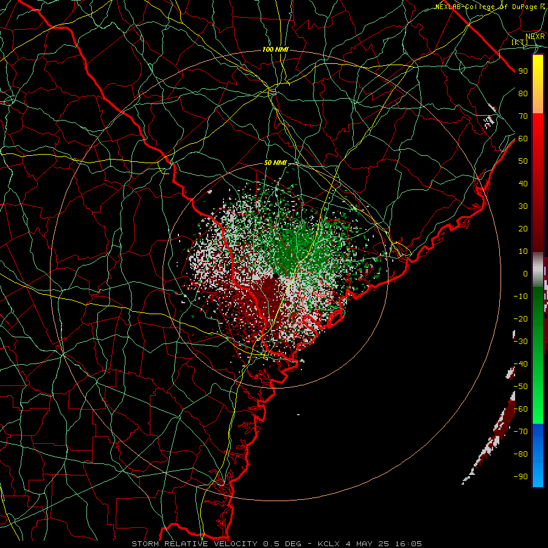Click the 0 value on velocity scale
Image resolution: width=548 pixels, height=548 pixels.
pos(525,274)
